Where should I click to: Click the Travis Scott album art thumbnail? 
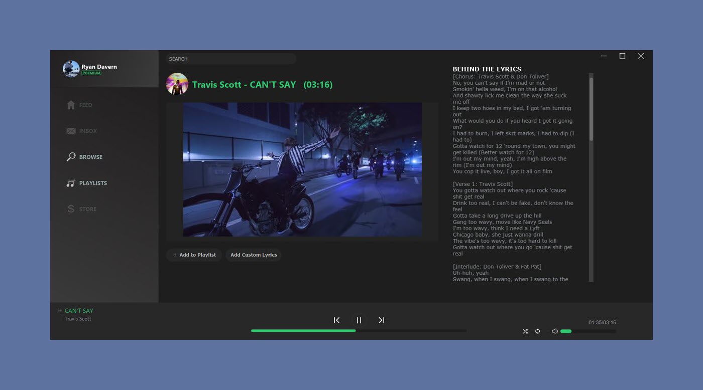[177, 84]
